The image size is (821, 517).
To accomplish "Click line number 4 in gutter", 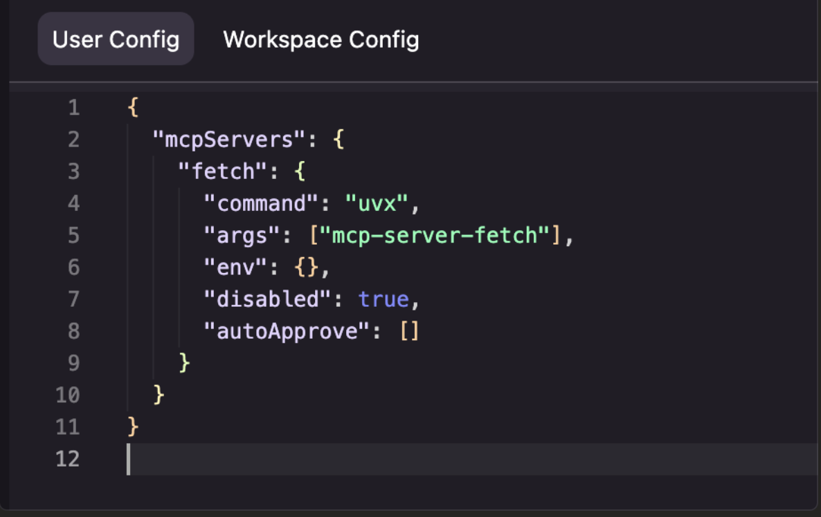I will pos(74,203).
